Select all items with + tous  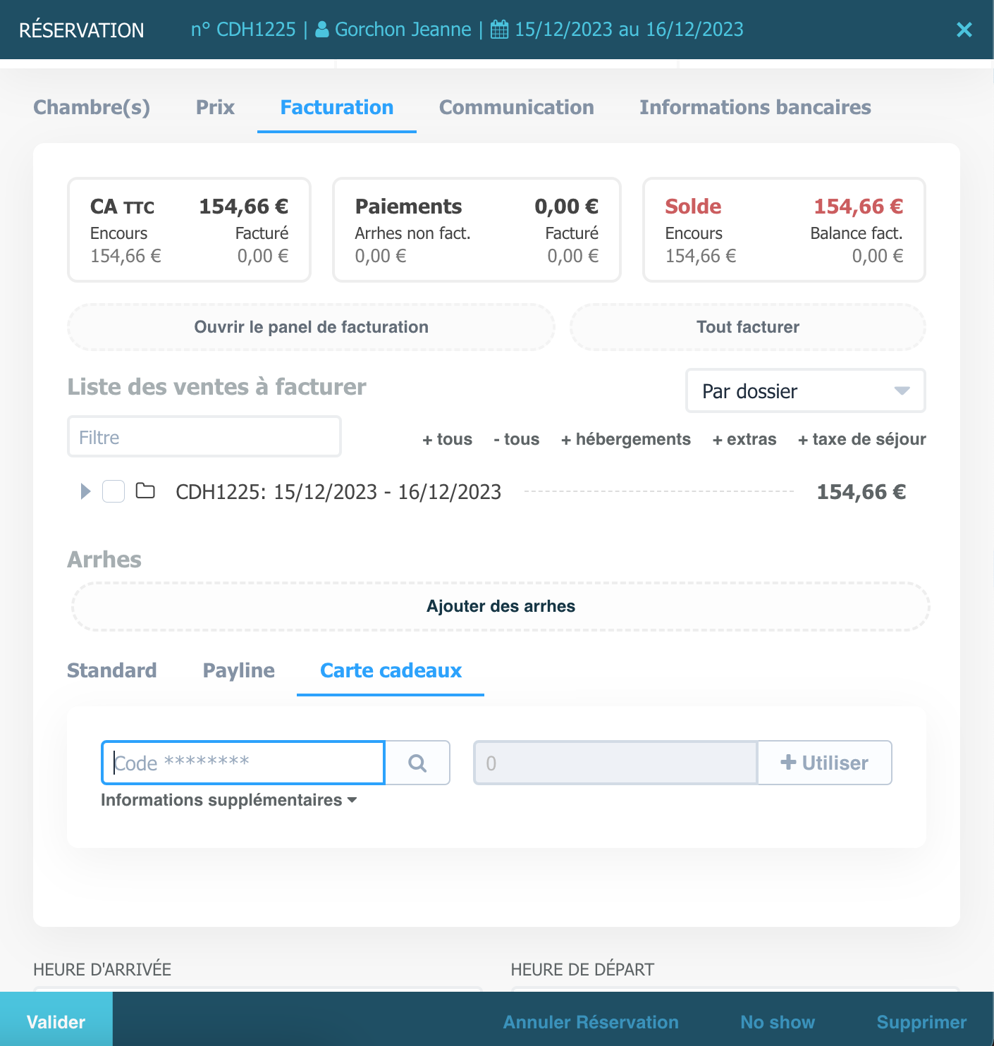coord(447,439)
